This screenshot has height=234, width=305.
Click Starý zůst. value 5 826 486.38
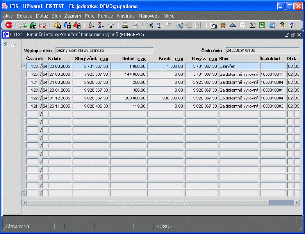click(91, 106)
